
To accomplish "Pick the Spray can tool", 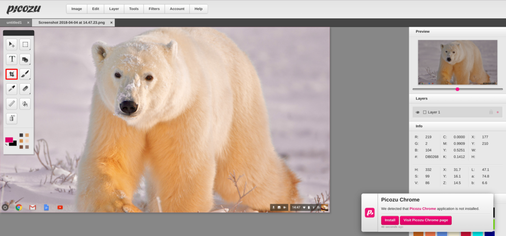I will click(x=12, y=118).
